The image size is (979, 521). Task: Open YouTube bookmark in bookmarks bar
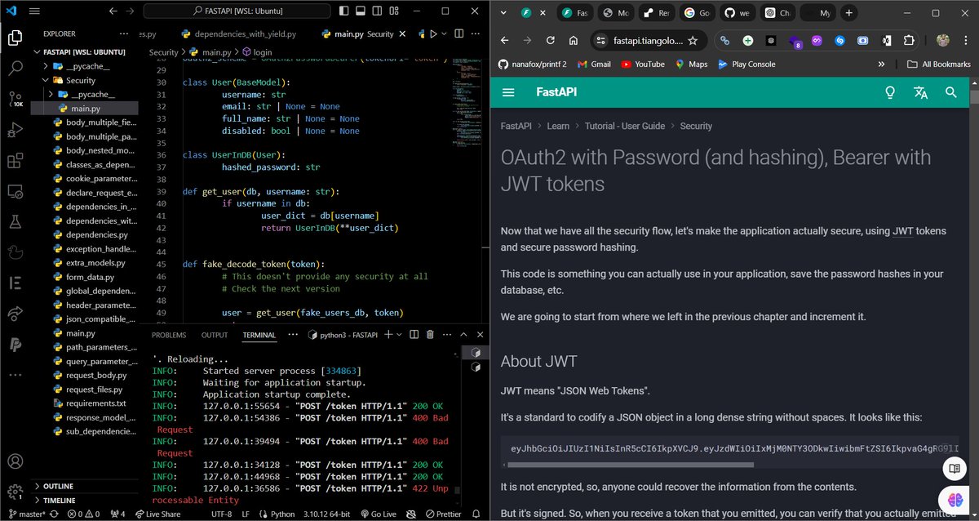click(x=642, y=64)
